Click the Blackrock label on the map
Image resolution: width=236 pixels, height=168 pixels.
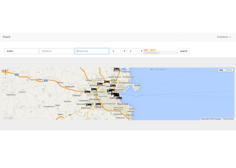[123, 104]
